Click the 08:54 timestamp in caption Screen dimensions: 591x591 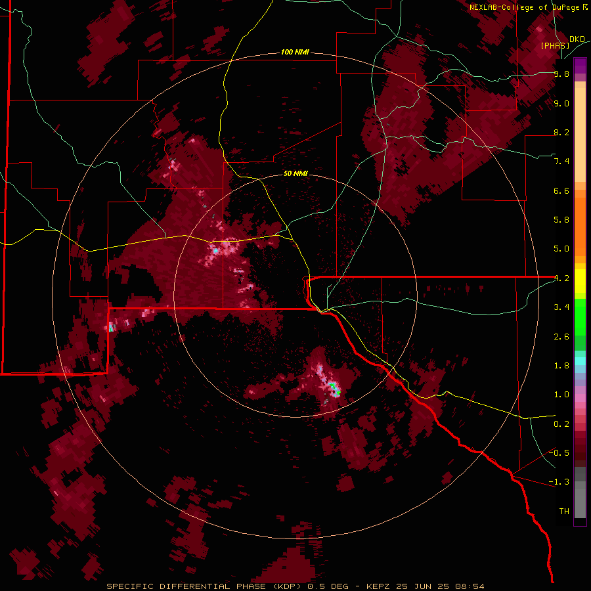tap(468, 586)
